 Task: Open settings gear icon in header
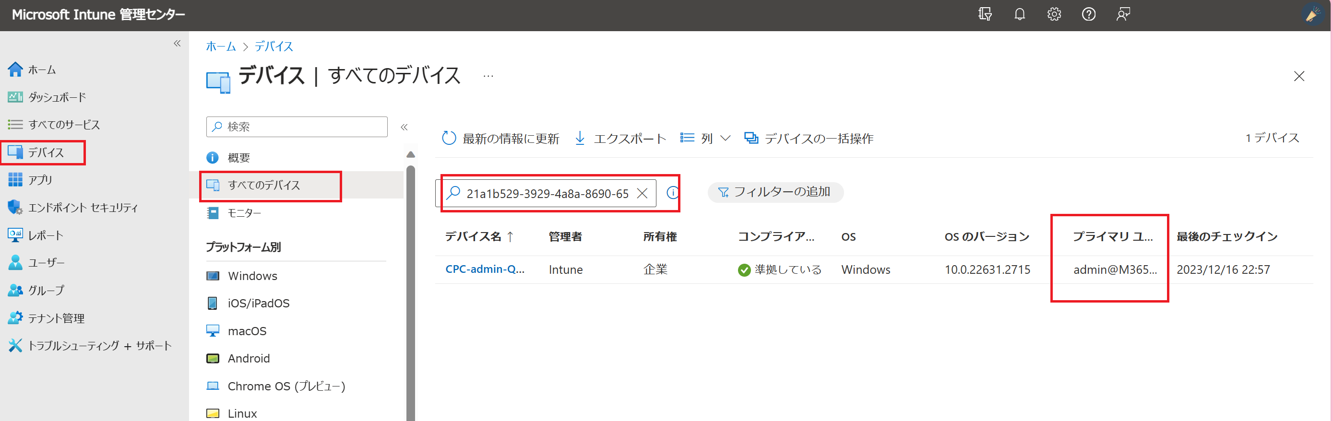[1054, 14]
